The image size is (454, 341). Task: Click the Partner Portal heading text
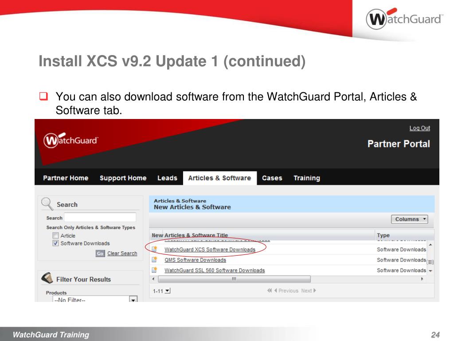pos(399,144)
